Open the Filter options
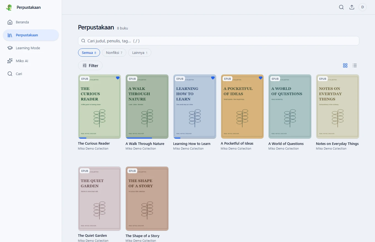 (x=90, y=65)
